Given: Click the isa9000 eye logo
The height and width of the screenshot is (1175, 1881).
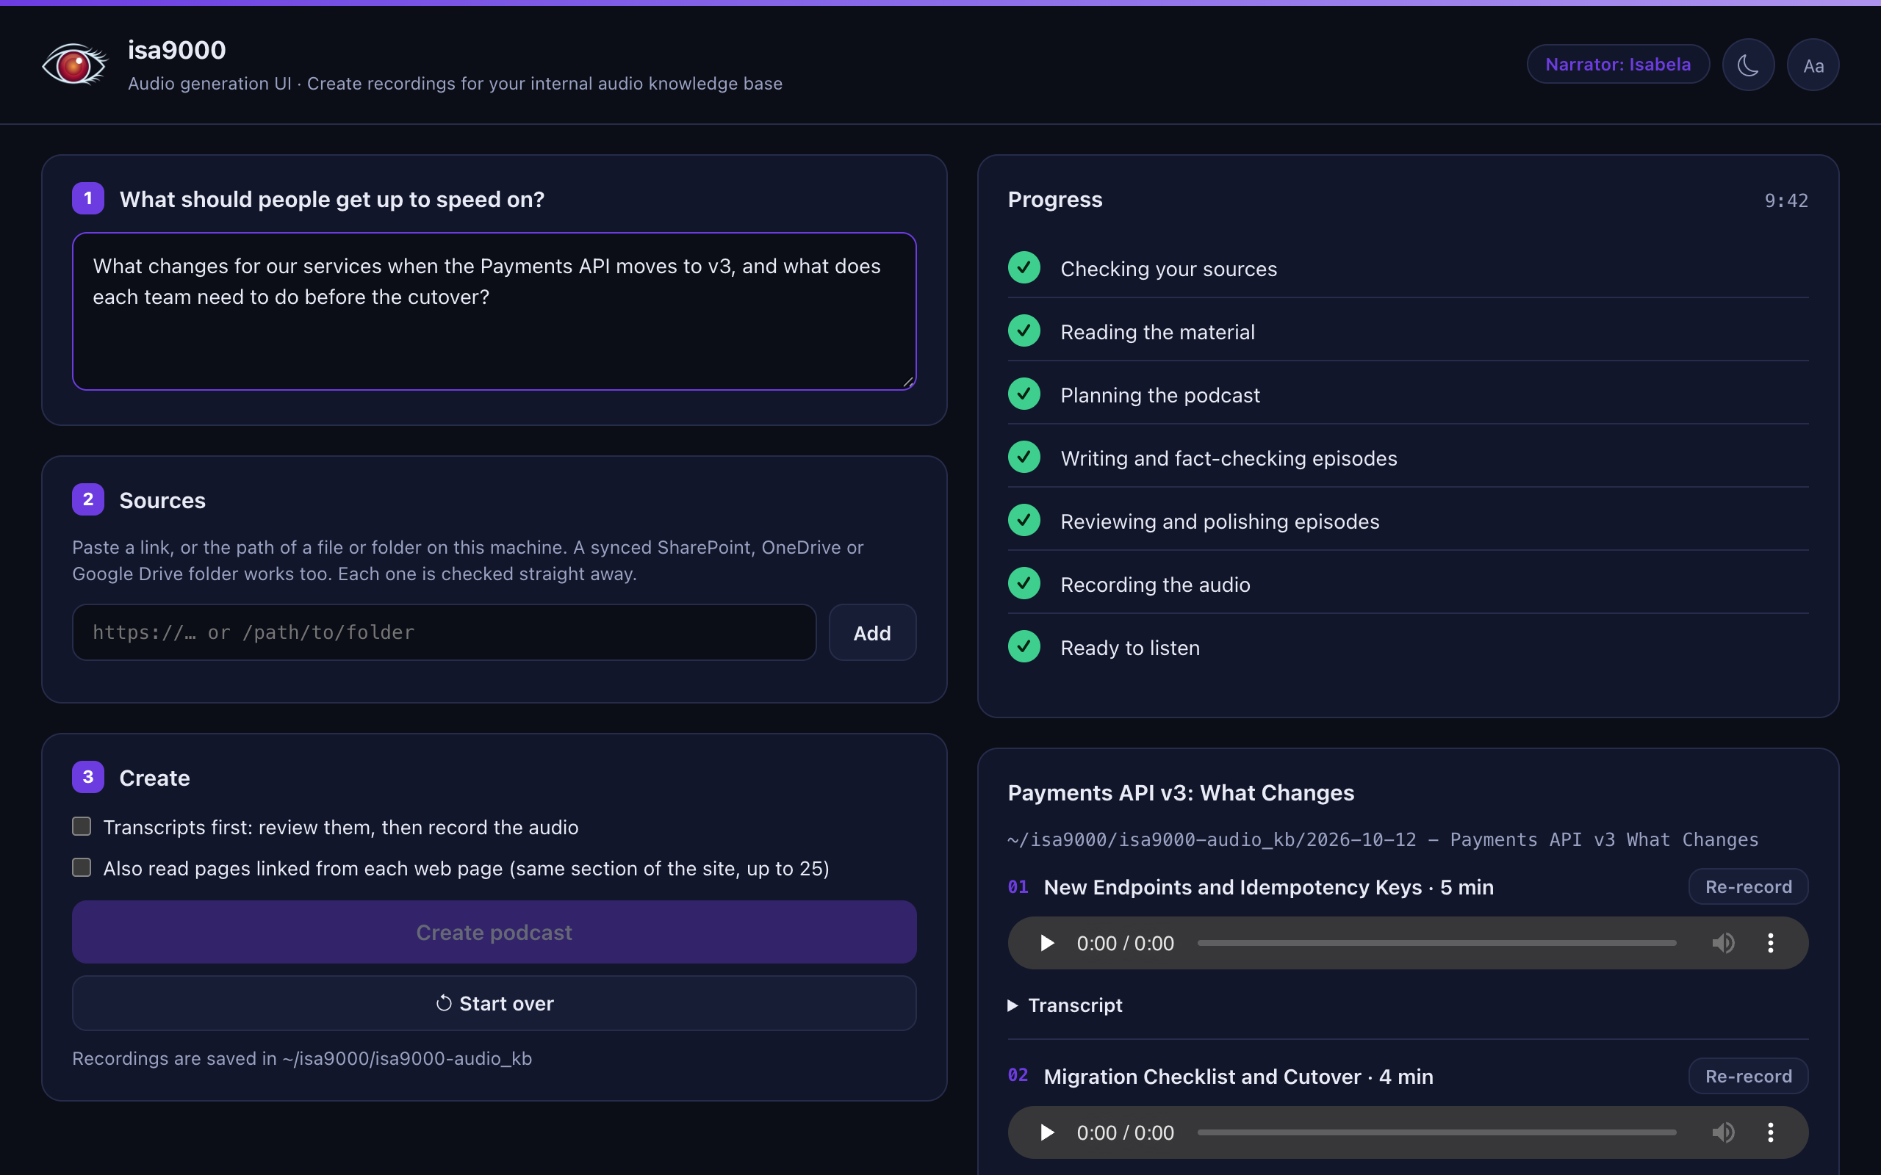Looking at the screenshot, I should pos(73,65).
